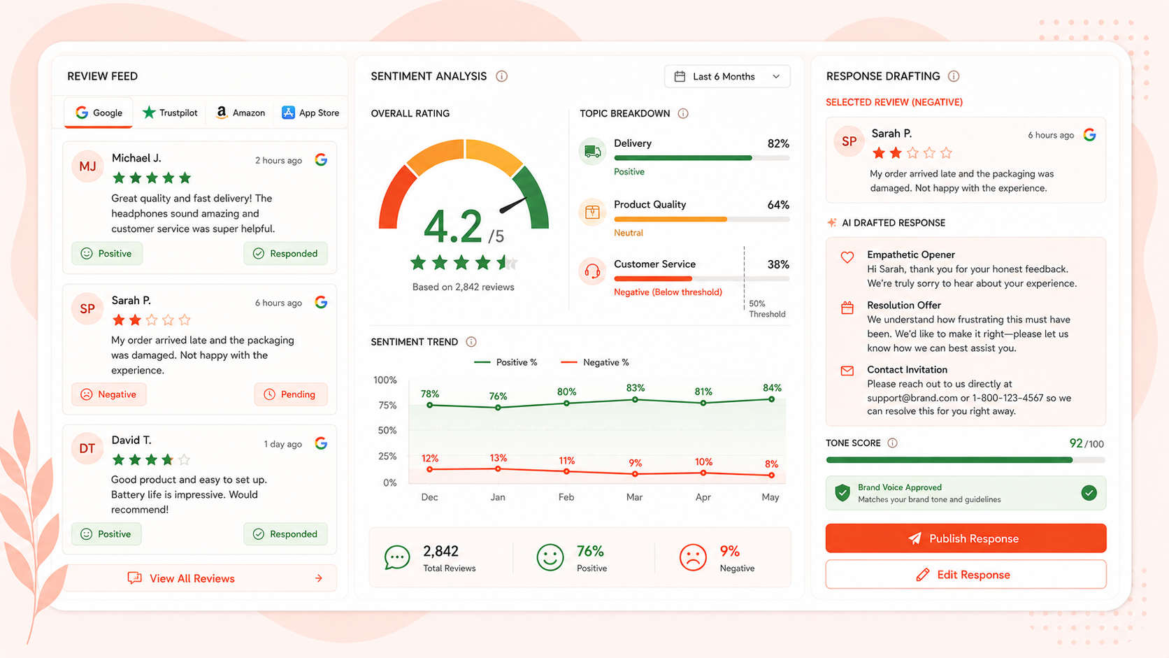Screen dimensions: 1169x658
Task: Click the gift icon beside Resolution Offer
Action: (x=847, y=308)
